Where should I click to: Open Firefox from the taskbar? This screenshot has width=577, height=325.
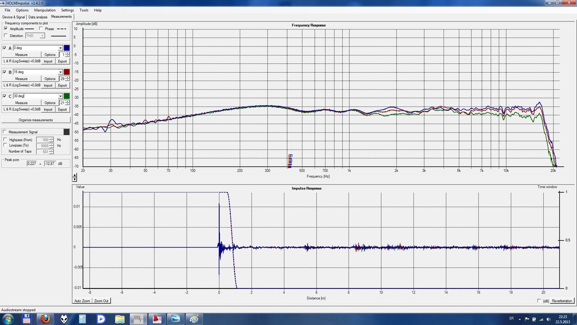(x=45, y=319)
